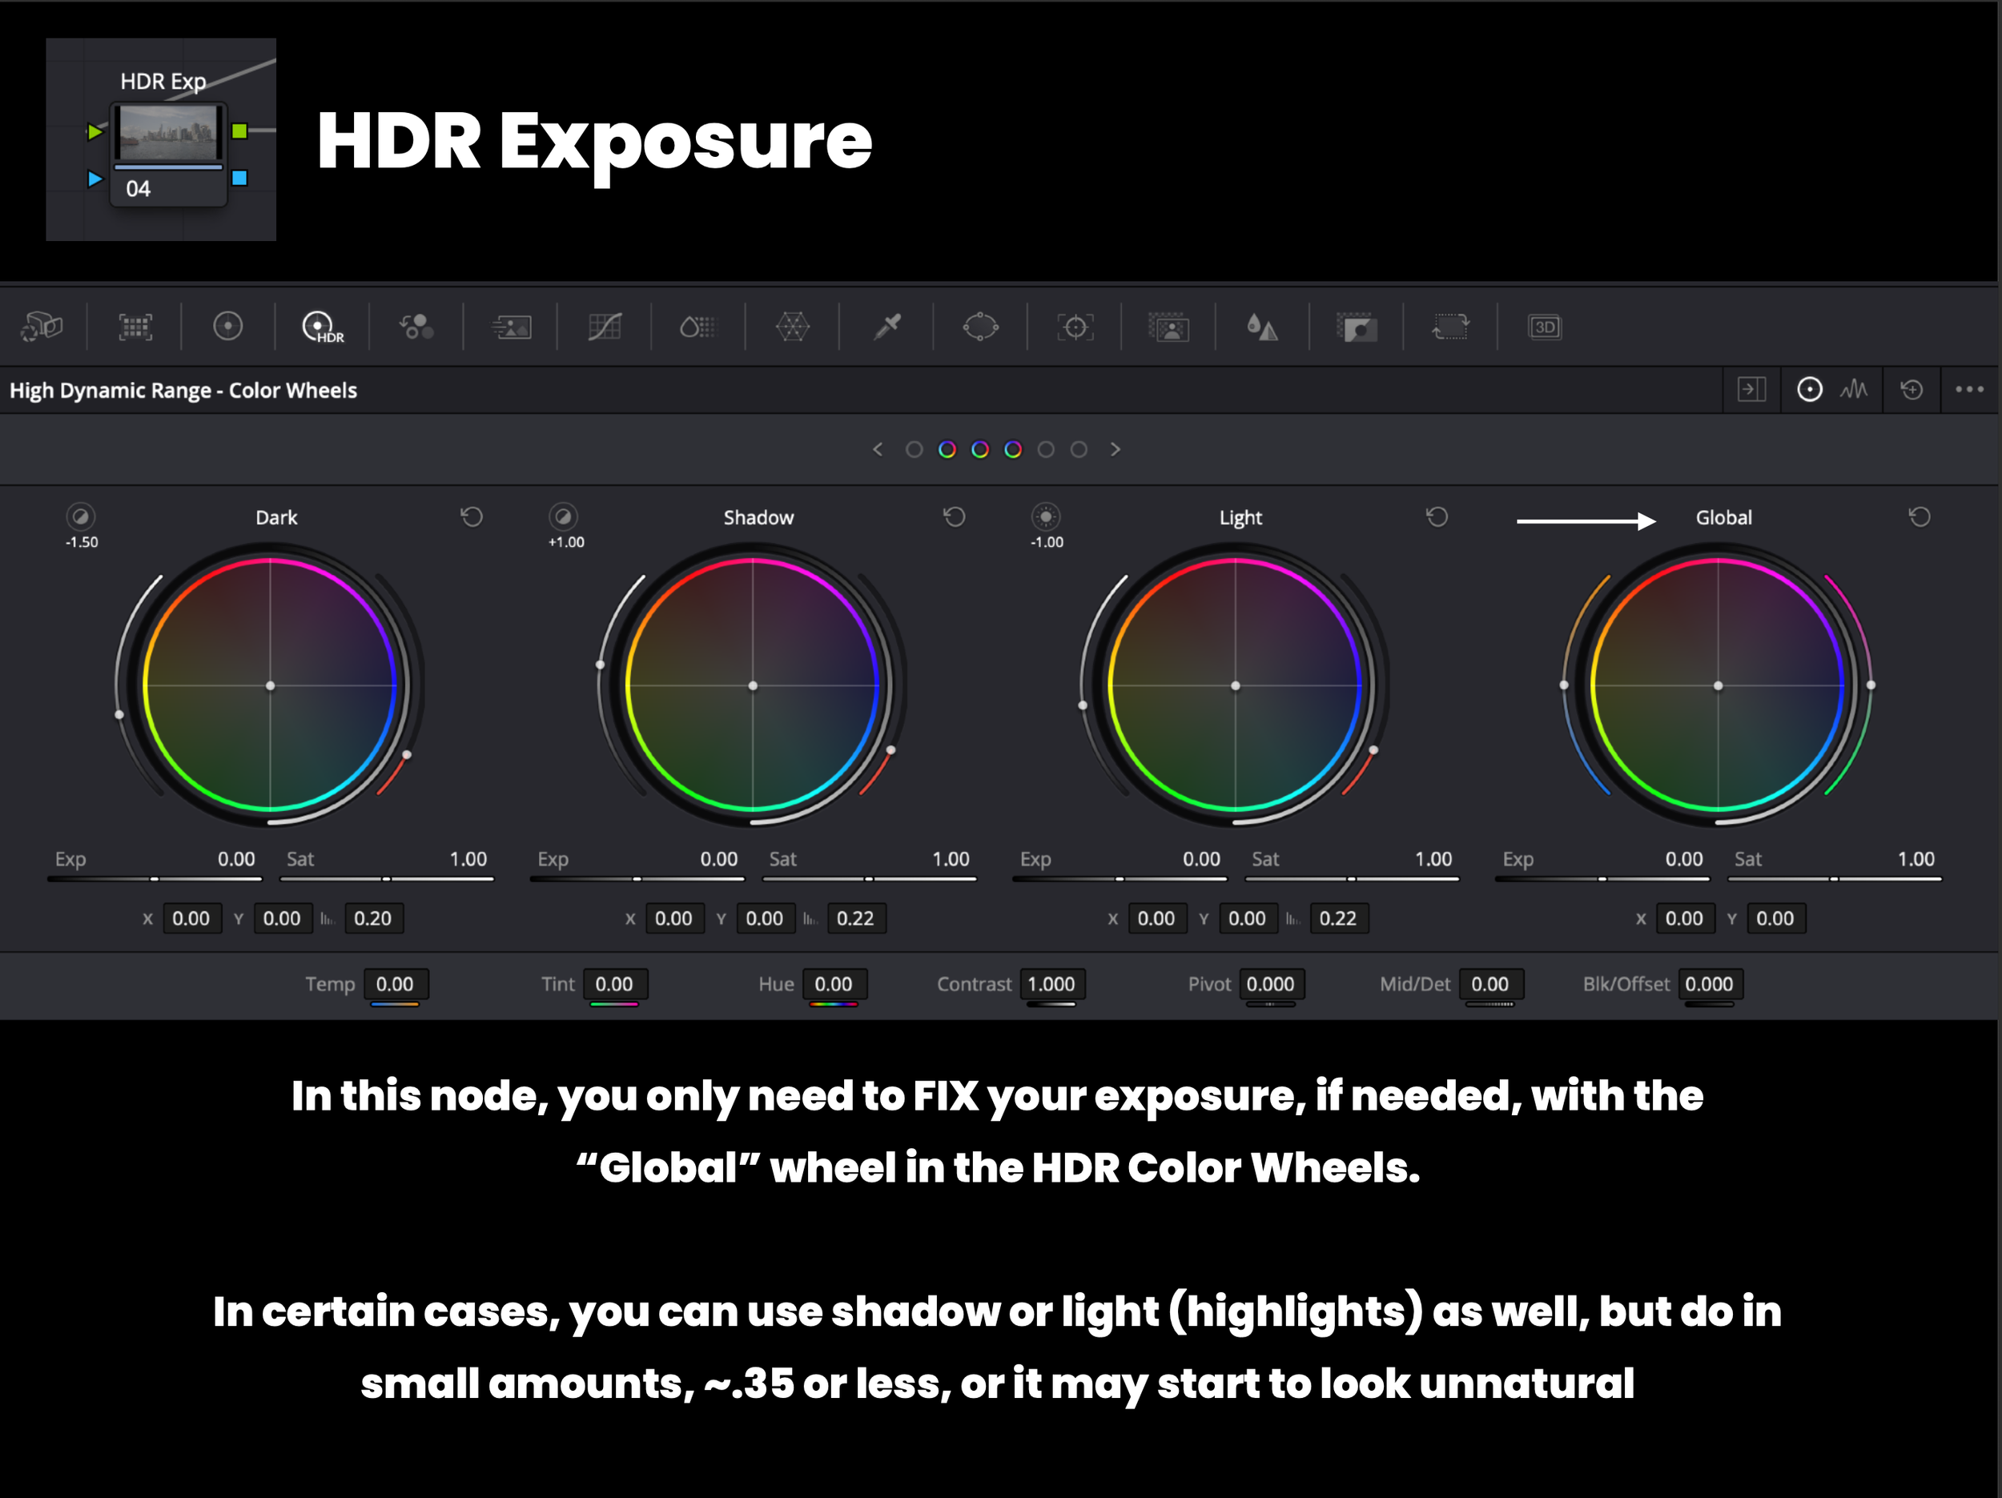Click the Shadow Exp slider

(637, 879)
